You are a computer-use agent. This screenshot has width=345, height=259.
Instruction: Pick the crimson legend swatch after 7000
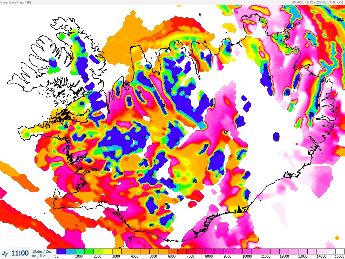click(x=191, y=251)
